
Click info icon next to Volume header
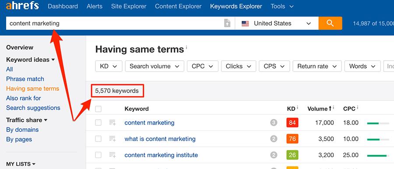(x=334, y=107)
